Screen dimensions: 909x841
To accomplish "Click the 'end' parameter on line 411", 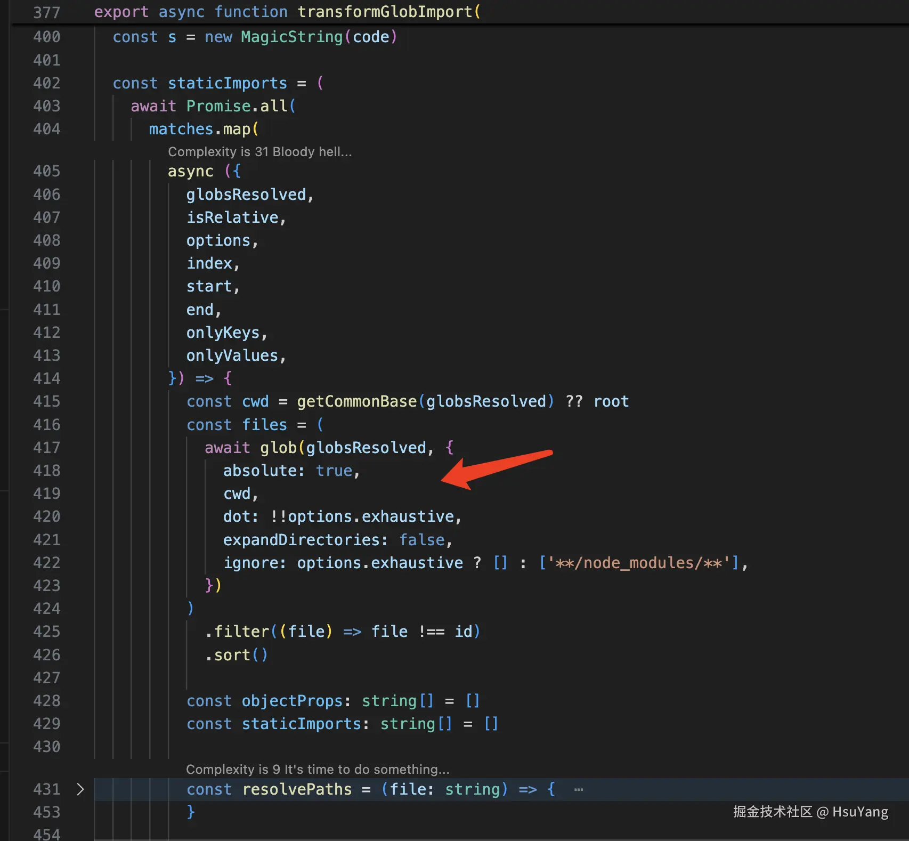I will (x=200, y=310).
